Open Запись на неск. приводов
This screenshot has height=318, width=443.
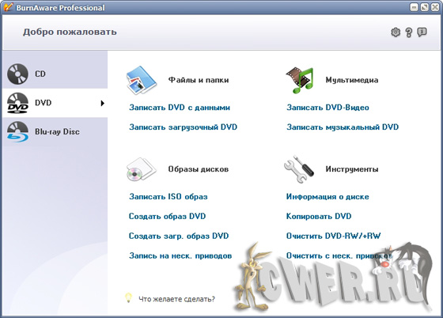click(180, 256)
